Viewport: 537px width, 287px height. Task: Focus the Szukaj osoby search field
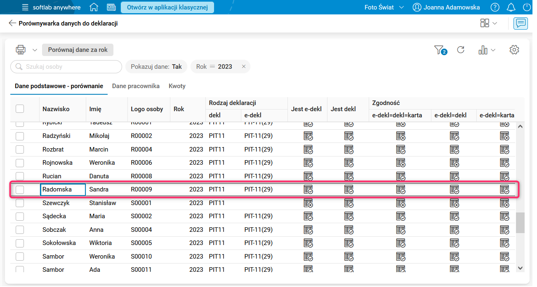point(66,67)
